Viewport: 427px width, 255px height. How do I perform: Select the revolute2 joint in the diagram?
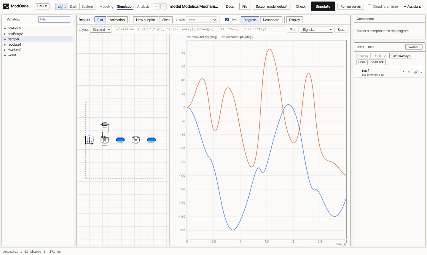tap(136, 140)
